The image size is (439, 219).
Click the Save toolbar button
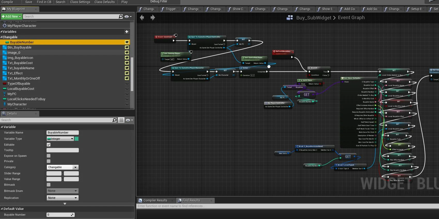point(29,2)
